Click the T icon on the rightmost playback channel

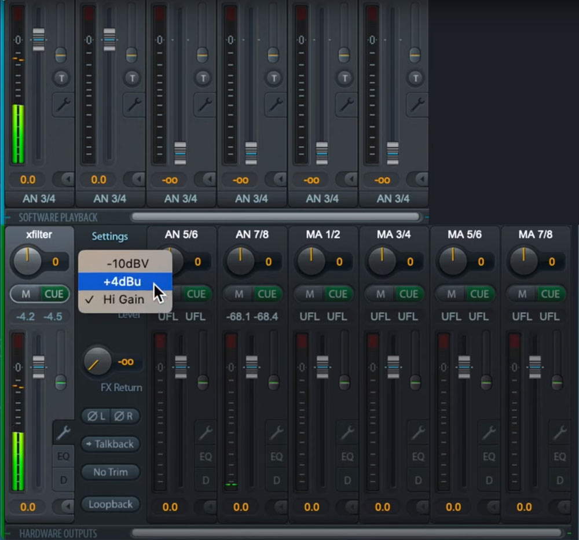click(415, 78)
